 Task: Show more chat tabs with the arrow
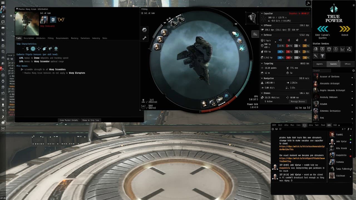point(339,125)
